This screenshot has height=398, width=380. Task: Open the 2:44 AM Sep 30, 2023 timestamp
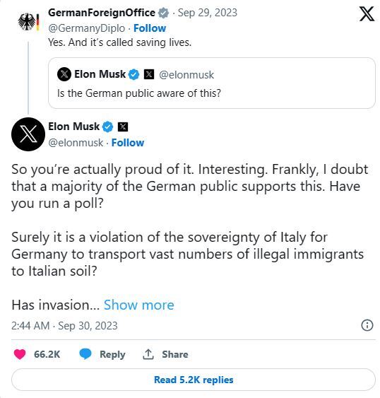point(64,326)
